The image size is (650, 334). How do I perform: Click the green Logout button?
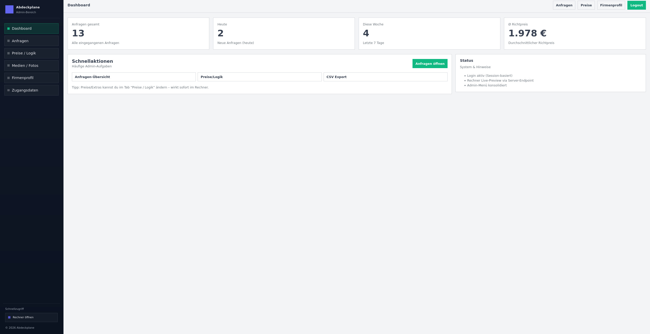636,5
